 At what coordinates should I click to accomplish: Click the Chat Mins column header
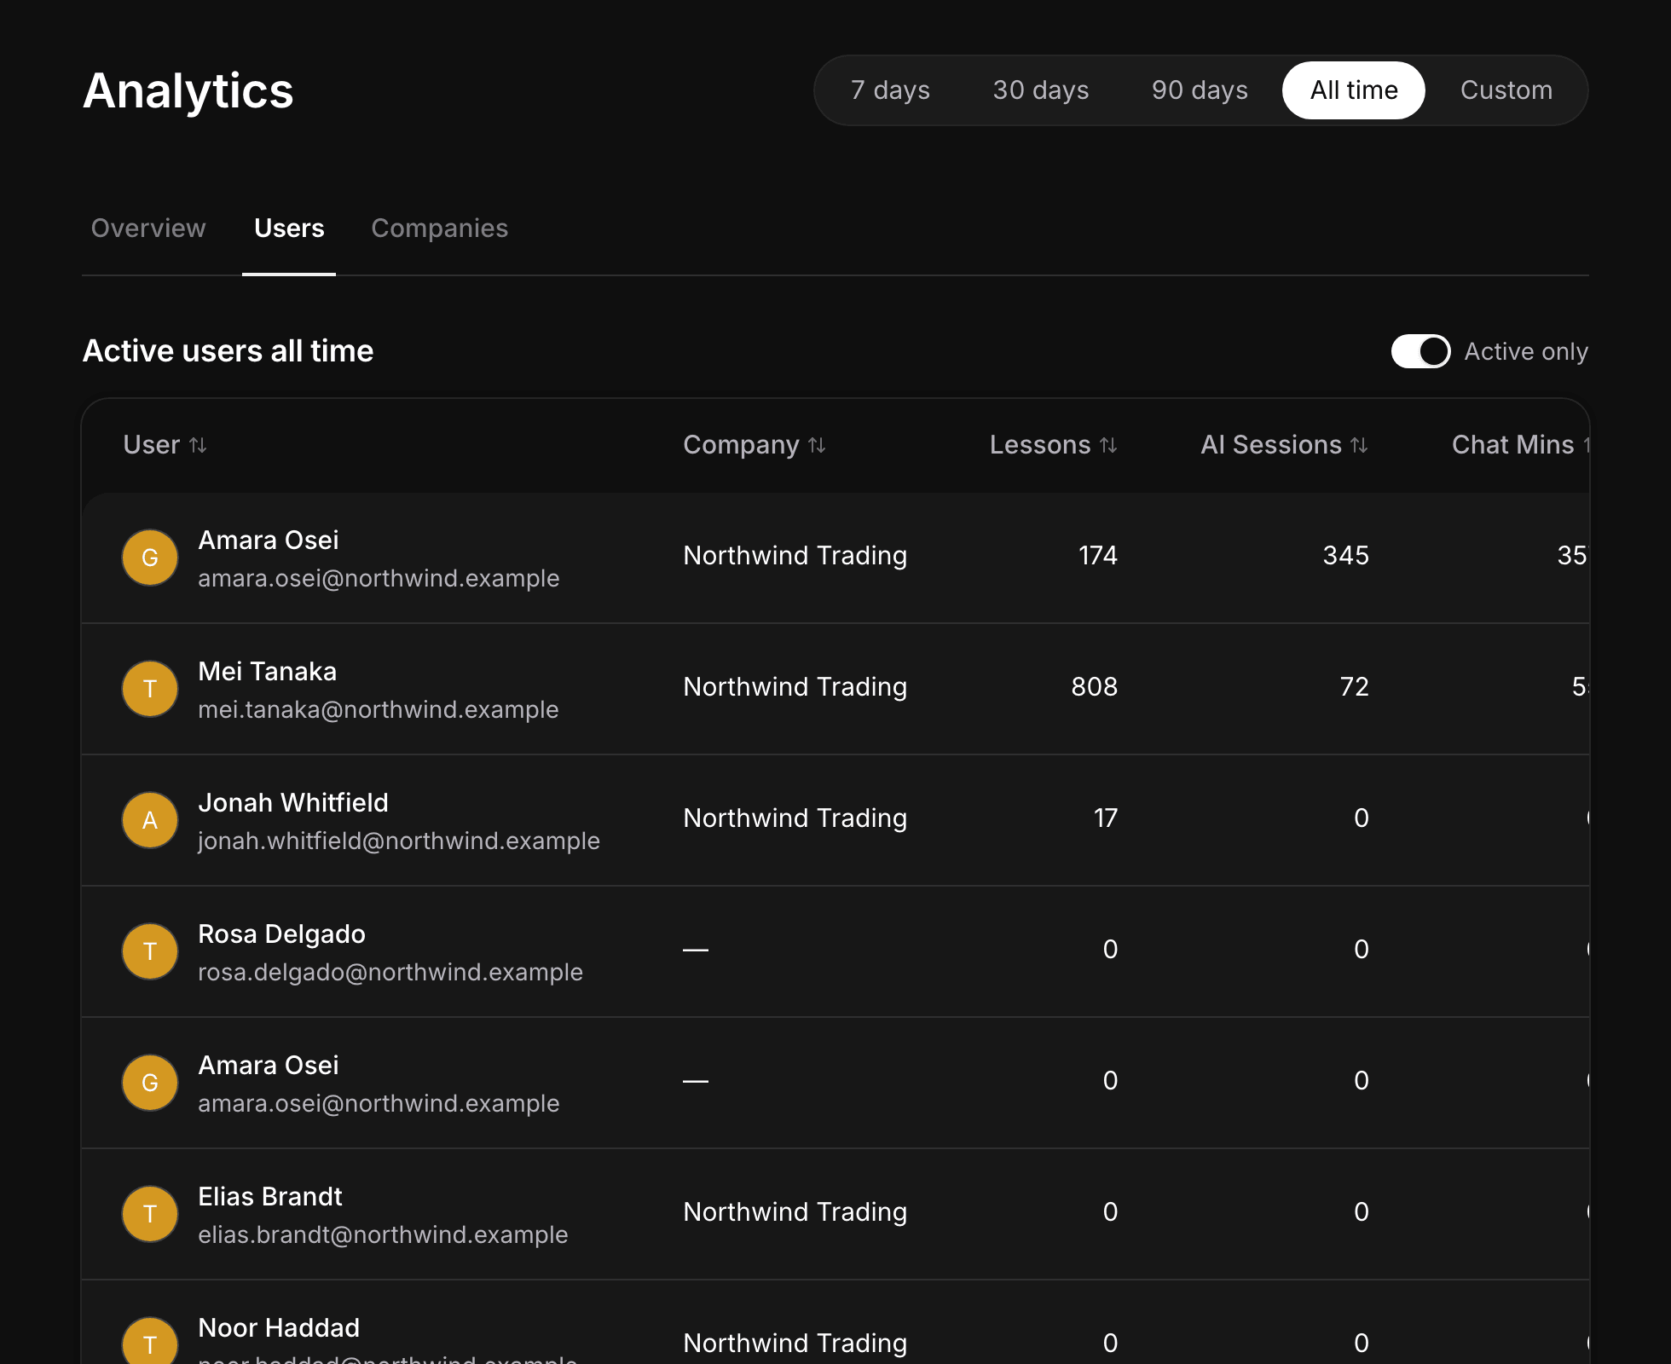(x=1520, y=445)
